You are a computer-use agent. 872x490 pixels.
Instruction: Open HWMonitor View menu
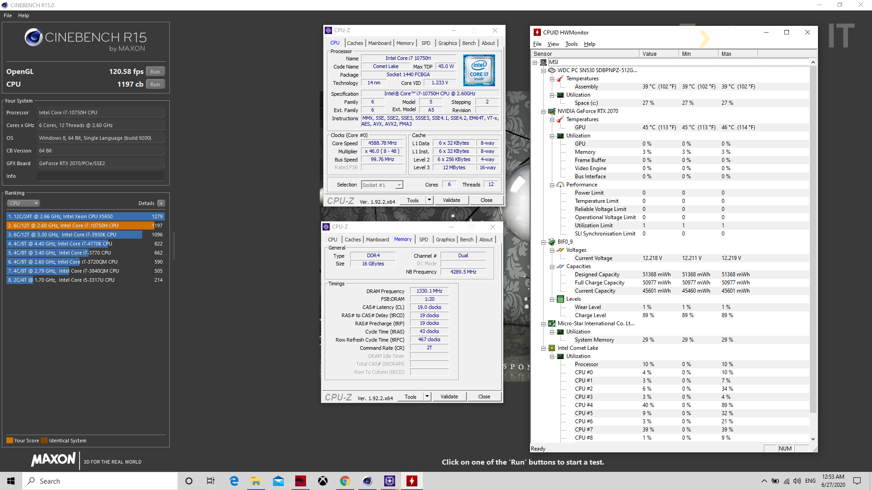[553, 44]
